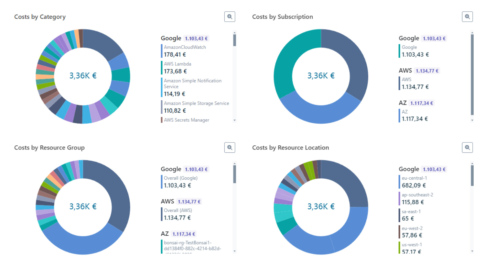The height and width of the screenshot is (268, 485).
Task: Click Amazon Simple Storage Service legend item
Action: click(196, 107)
